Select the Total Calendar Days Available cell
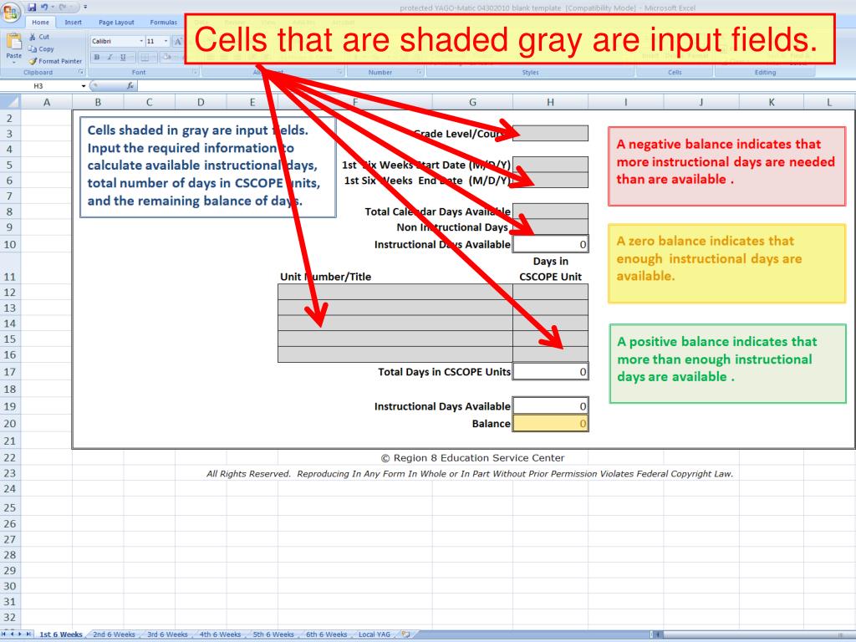 (550, 211)
